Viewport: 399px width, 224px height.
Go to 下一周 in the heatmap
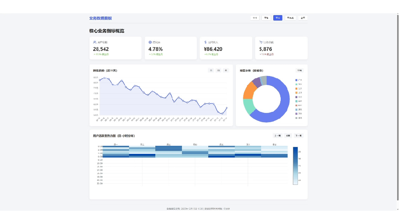coord(298,135)
